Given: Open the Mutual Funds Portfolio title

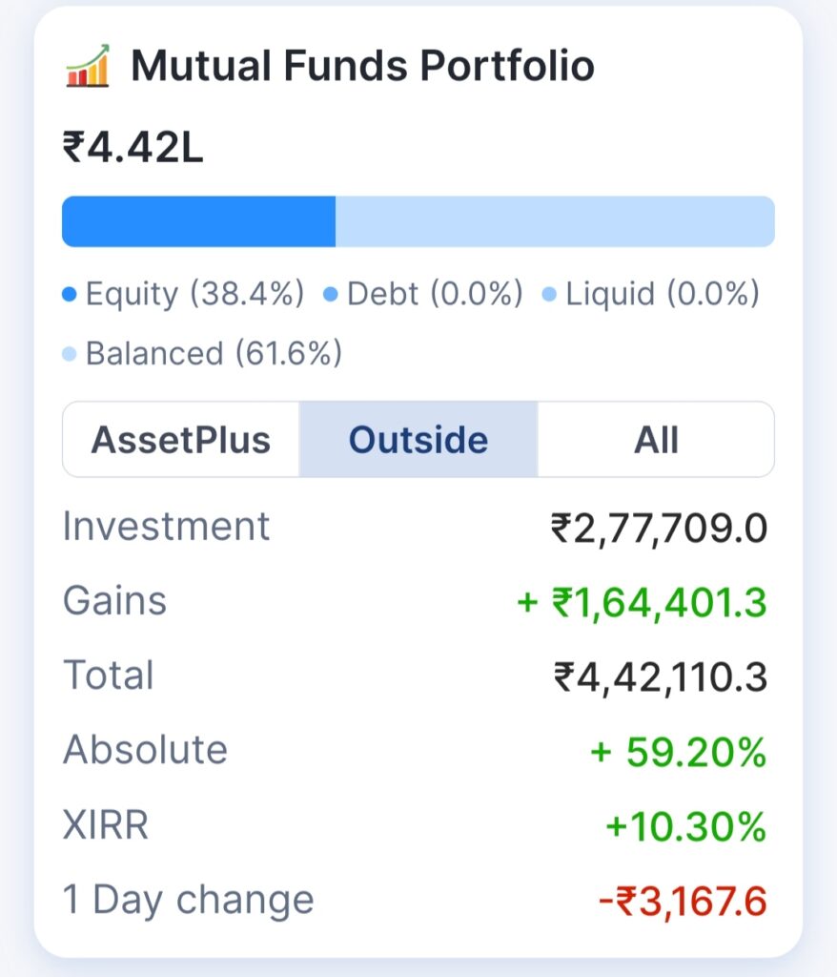Looking at the screenshot, I should tap(362, 66).
